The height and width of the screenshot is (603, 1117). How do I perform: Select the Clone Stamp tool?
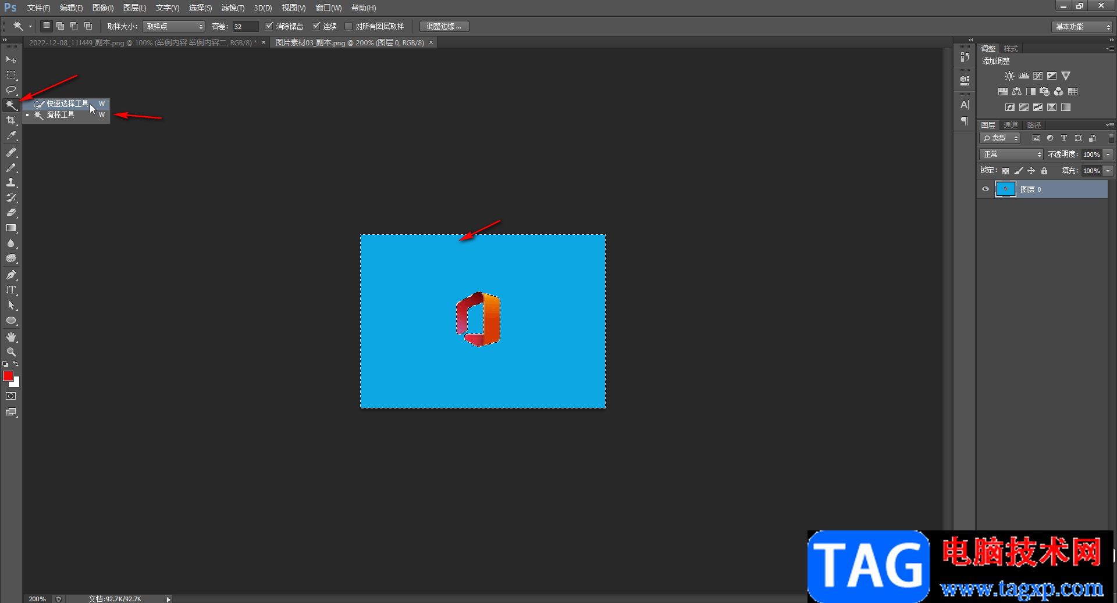point(11,182)
